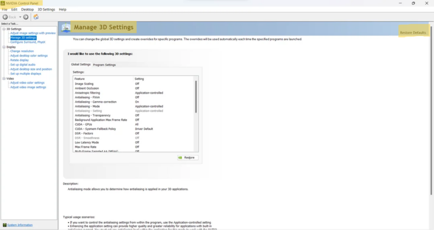Select the Low Latency Mode row
This screenshot has height=230, width=434.
(x=134, y=143)
